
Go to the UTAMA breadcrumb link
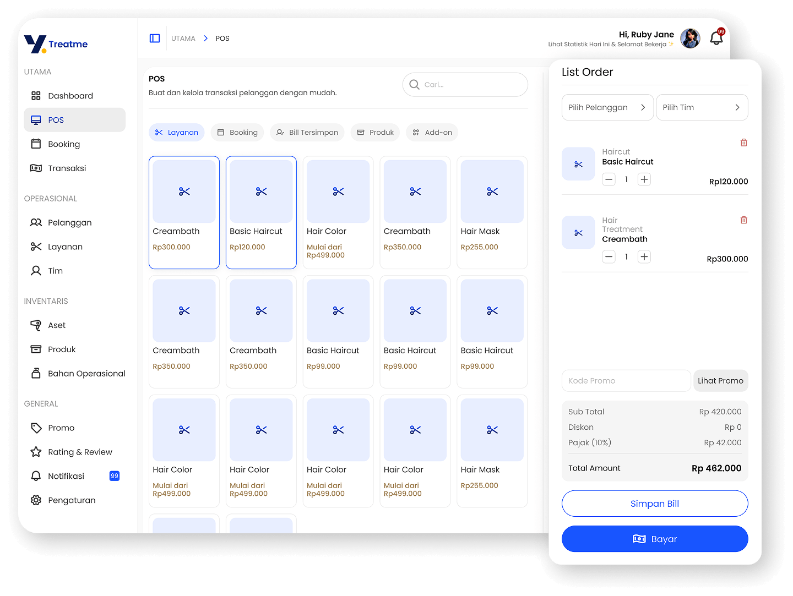coord(183,39)
